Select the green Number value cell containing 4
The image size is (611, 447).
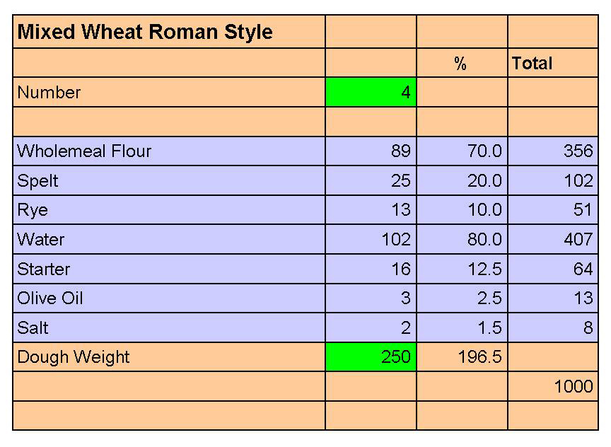[371, 92]
